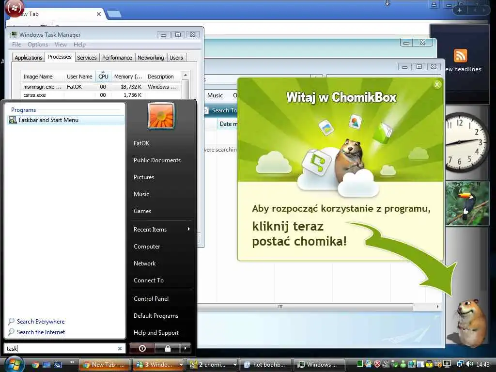The image size is (496, 372).
Task: Open Taskbar and Start Menu search result
Action: [x=66, y=120]
